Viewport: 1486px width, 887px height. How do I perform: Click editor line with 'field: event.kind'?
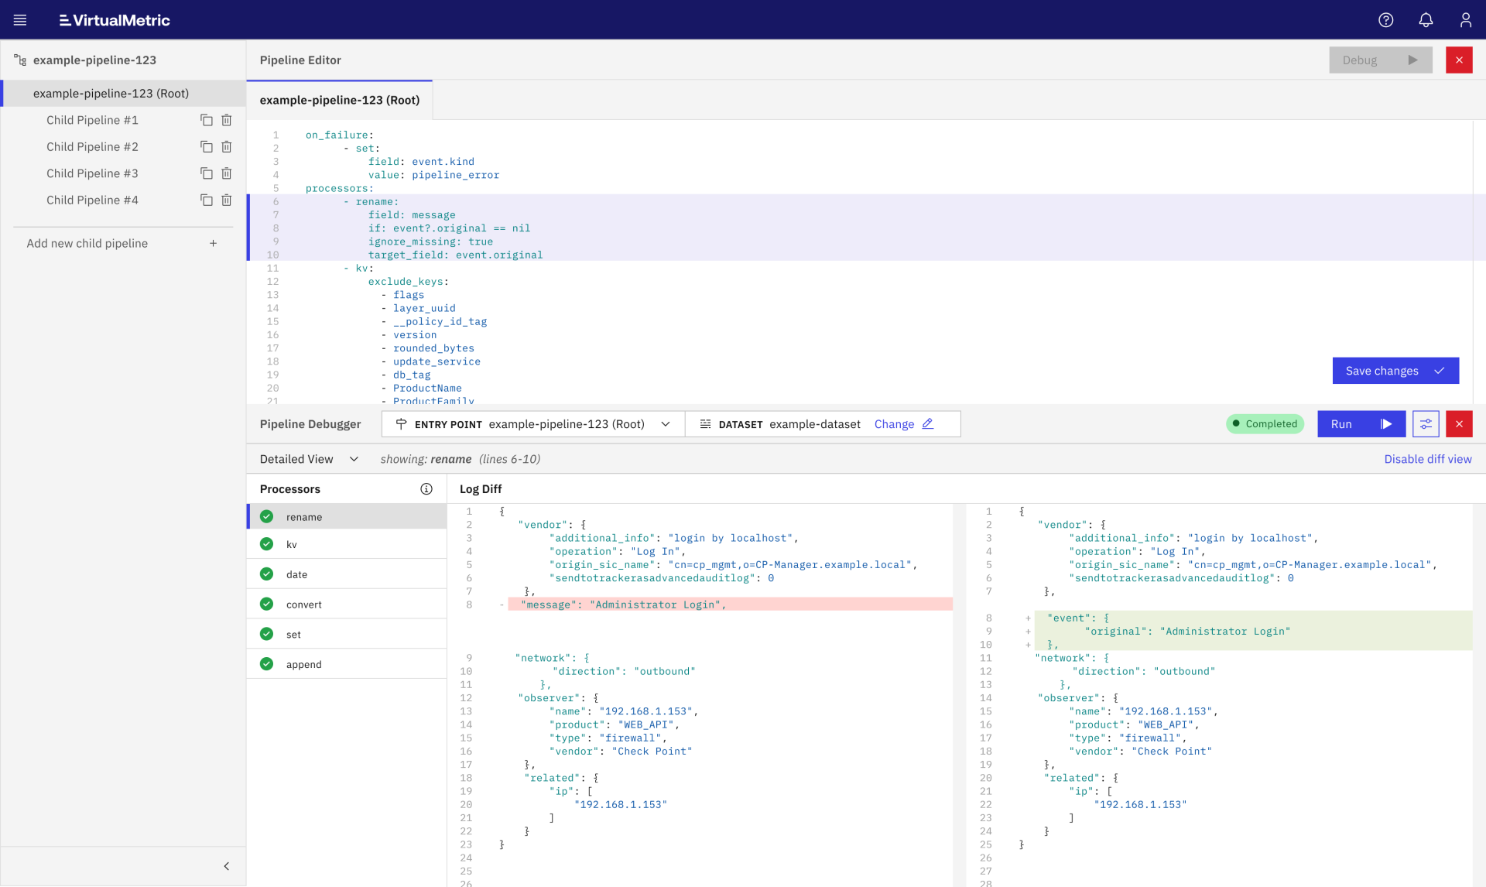point(421,162)
